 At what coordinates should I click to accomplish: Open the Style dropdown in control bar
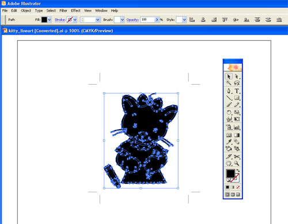[184, 20]
